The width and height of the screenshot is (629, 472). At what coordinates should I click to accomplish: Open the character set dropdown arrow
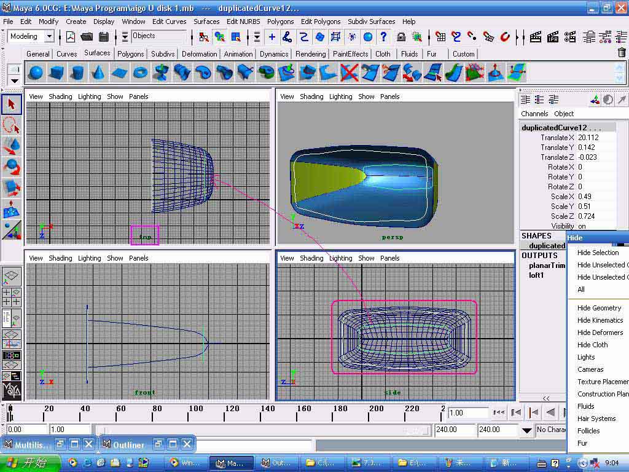tap(526, 430)
